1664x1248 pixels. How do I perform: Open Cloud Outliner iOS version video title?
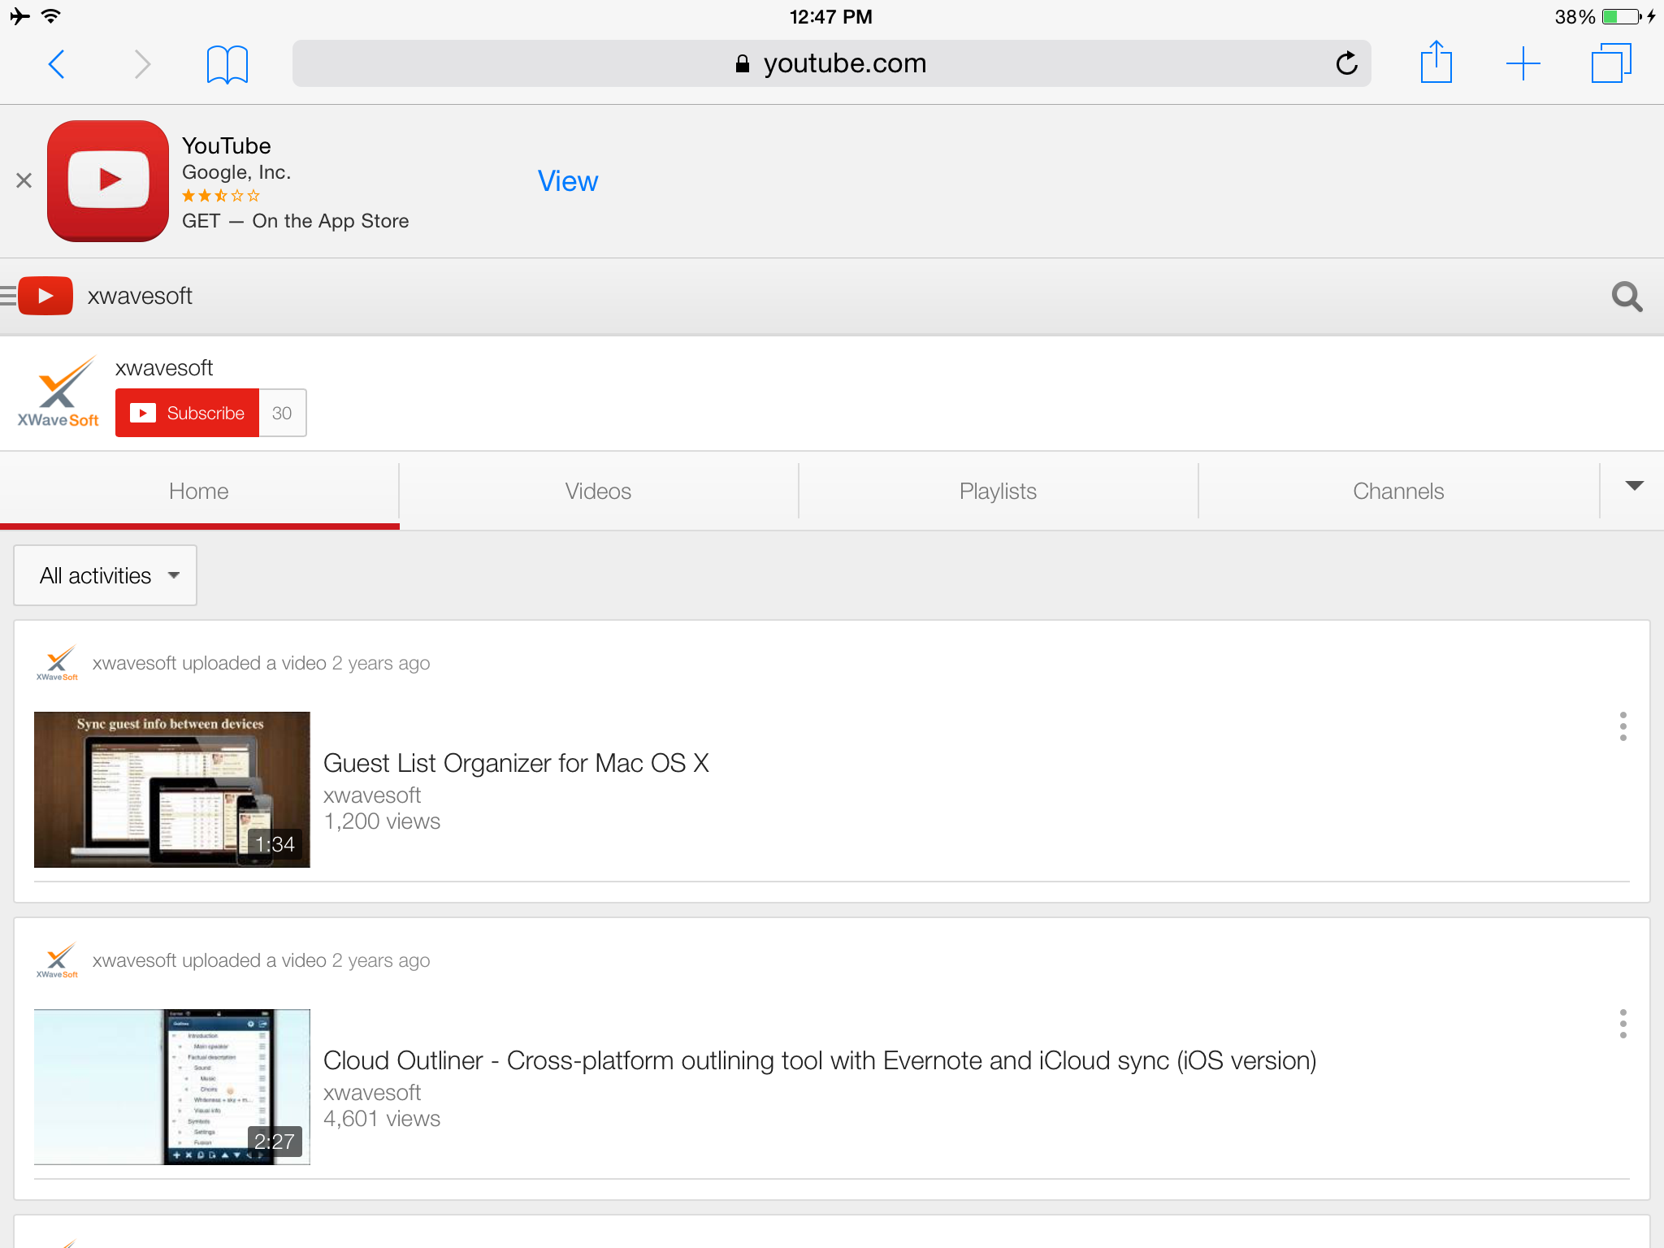click(820, 1060)
